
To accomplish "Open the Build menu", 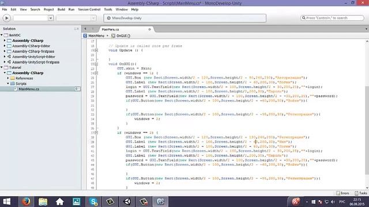I will [61, 9].
